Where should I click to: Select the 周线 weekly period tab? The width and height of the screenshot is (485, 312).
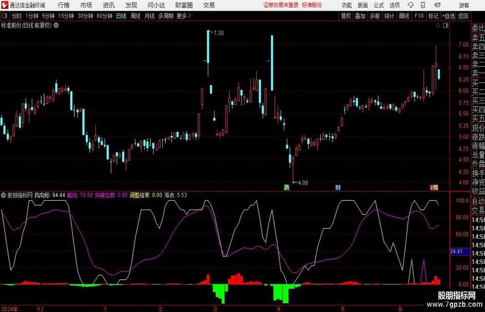click(x=135, y=16)
